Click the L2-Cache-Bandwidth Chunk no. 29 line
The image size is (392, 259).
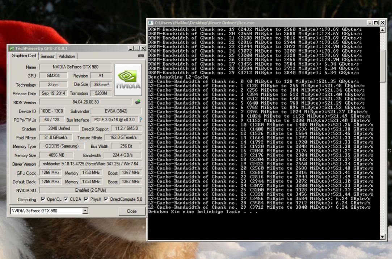pos(259,207)
